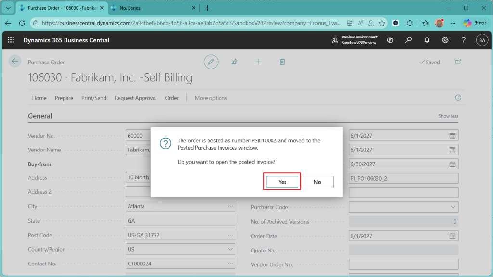This screenshot has height=277, width=493.
Task: Open the notifications bell
Action: coord(427,40)
